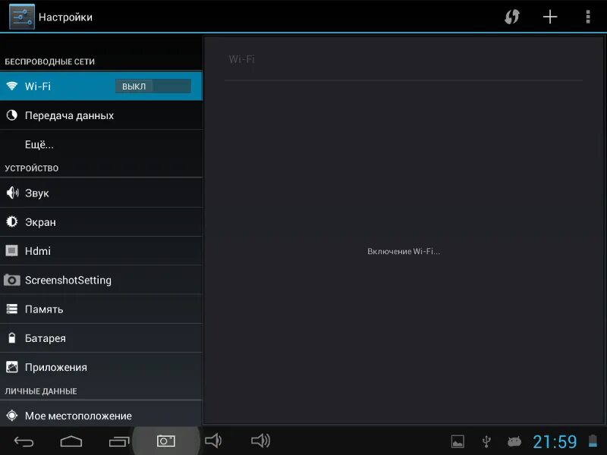The width and height of the screenshot is (607, 455).
Task: Tap the picture notification icon in tray
Action: pos(458,441)
